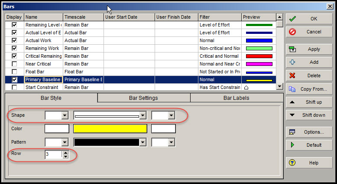Click the Shift up button
Viewport: 337px width, 184px height.
pyautogui.click(x=308, y=102)
